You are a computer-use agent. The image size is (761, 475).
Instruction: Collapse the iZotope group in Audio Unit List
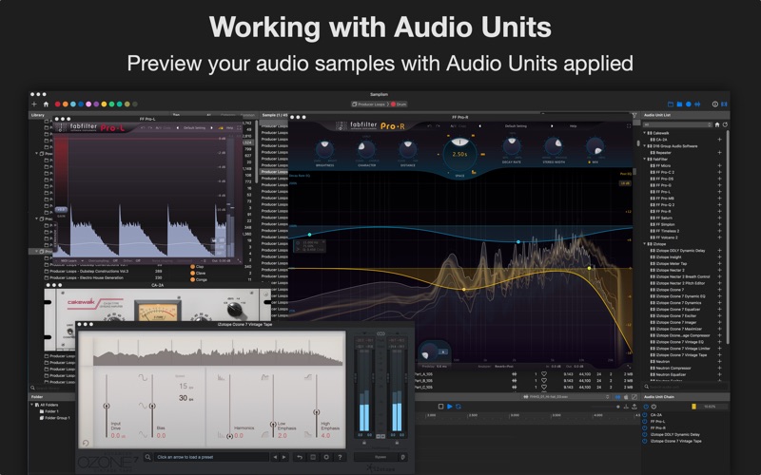pyautogui.click(x=645, y=244)
